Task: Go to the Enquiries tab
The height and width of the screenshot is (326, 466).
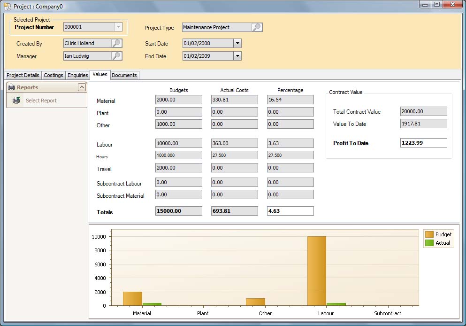Action: (77, 75)
